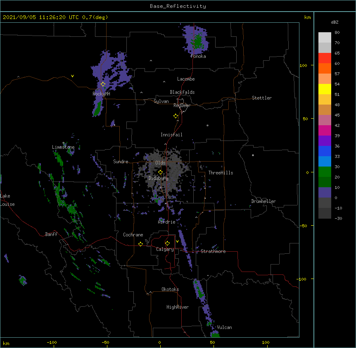The width and height of the screenshot is (356, 348).
Task: Click the Cochrane label
Action: click(x=133, y=235)
